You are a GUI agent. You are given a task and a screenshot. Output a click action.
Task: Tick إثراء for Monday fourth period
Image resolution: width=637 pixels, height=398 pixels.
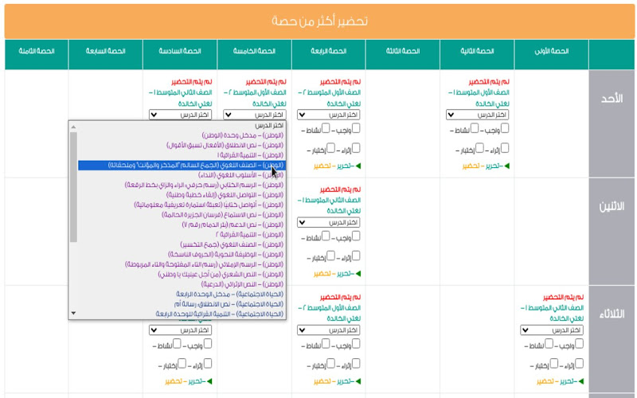(356, 256)
